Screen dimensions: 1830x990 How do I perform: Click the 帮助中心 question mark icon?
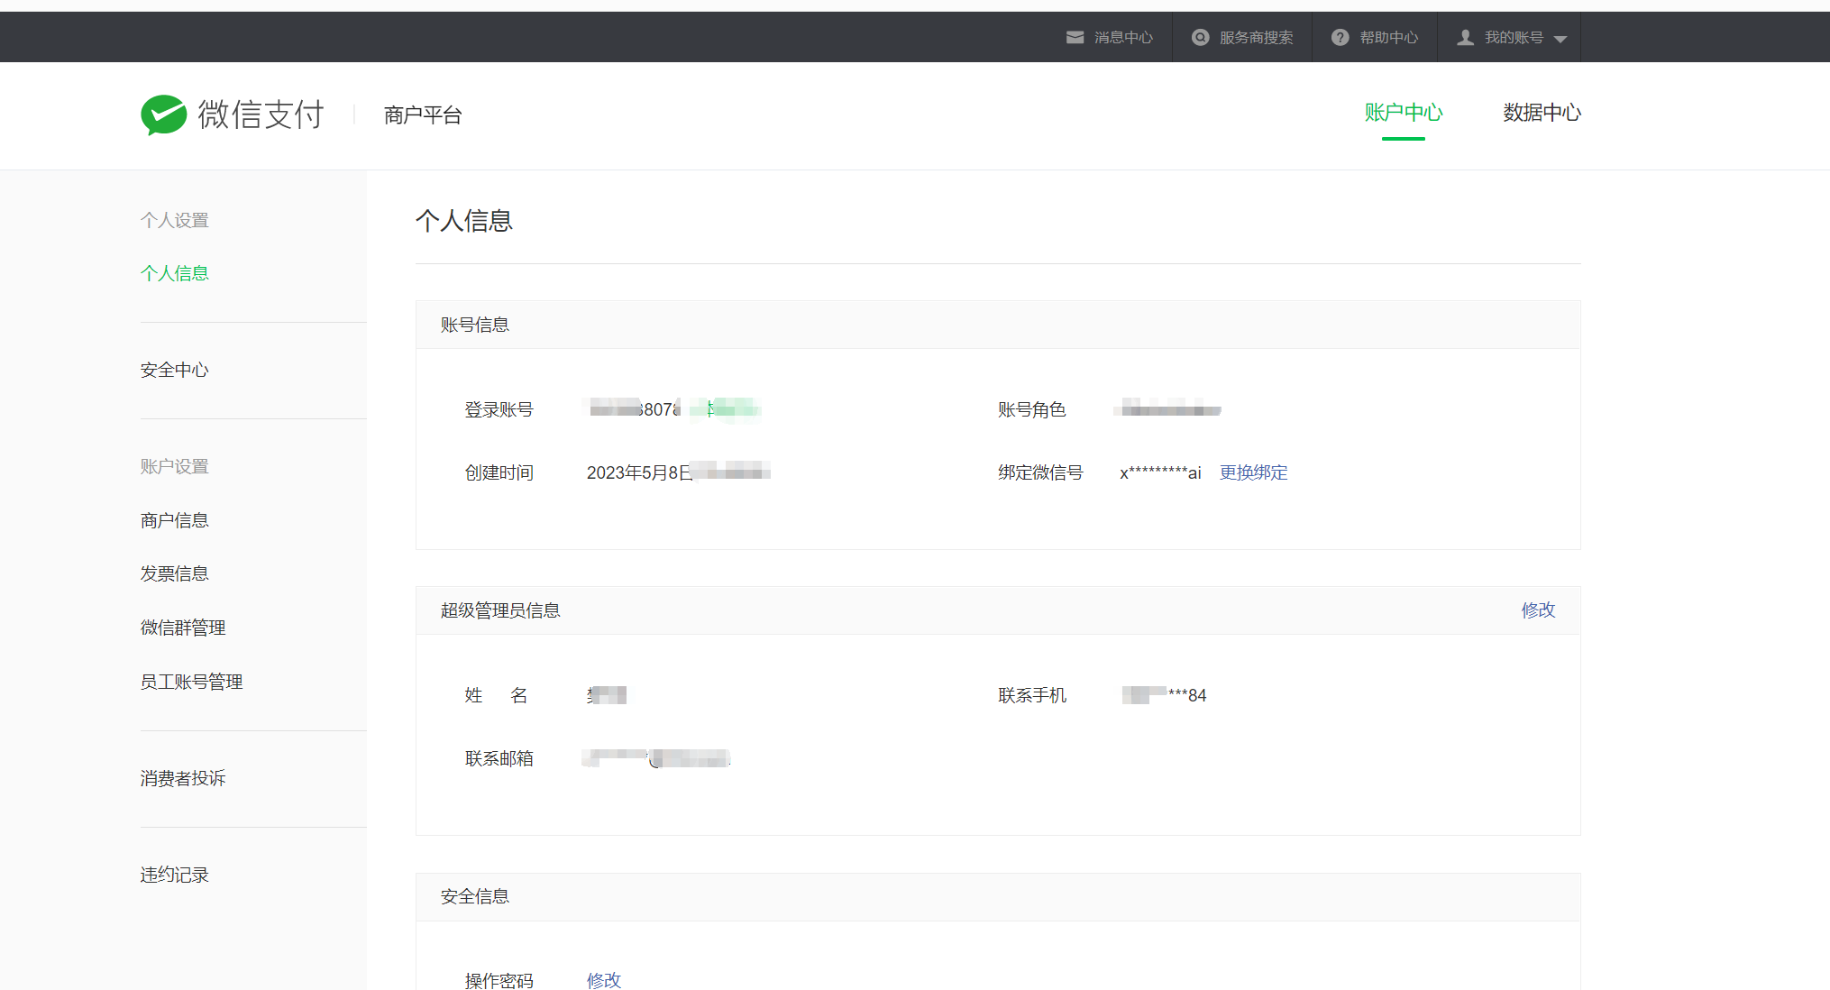click(x=1340, y=37)
